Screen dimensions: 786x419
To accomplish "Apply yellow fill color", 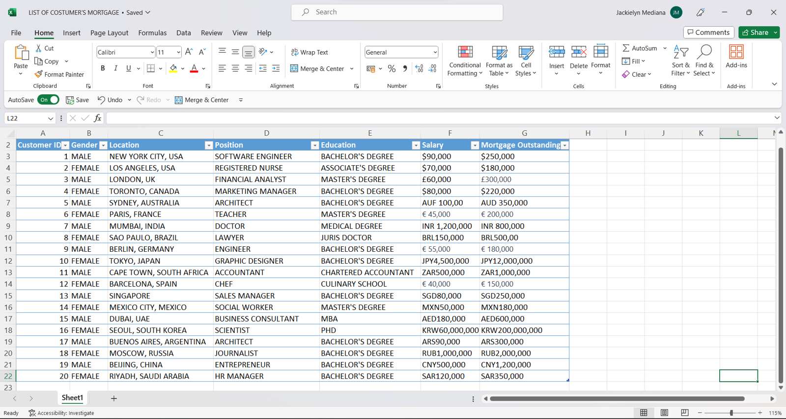I will 173,68.
